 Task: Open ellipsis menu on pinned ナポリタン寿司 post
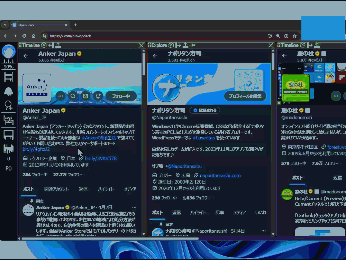tap(263, 231)
